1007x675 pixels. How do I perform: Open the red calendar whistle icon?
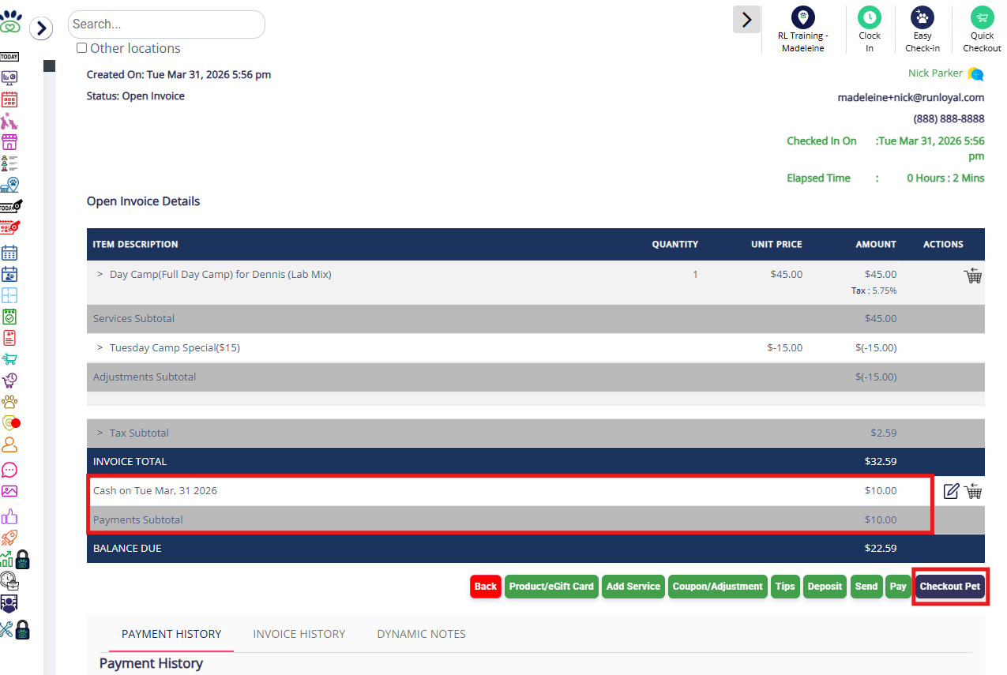[10, 227]
